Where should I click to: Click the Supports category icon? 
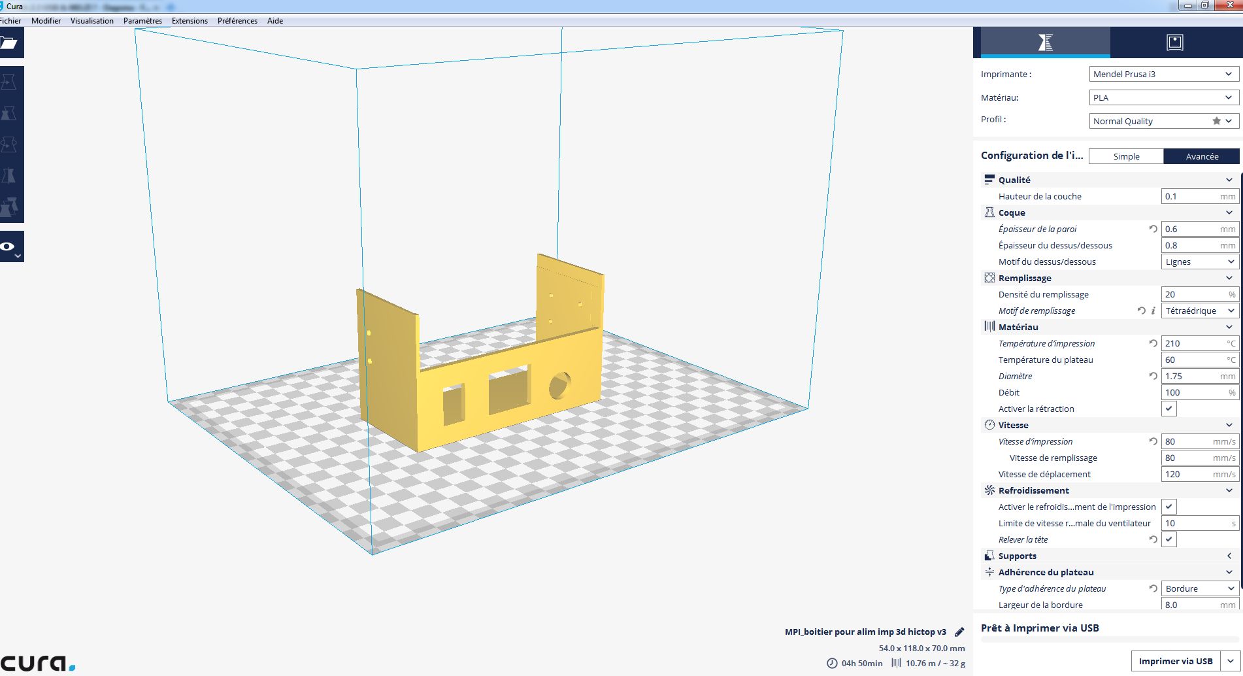(989, 556)
